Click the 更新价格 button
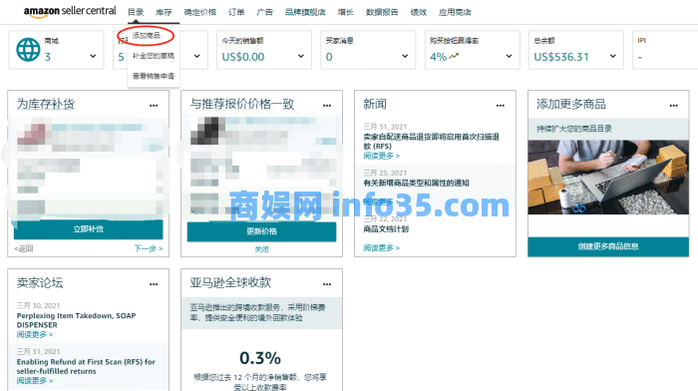The image size is (698, 391). click(261, 231)
